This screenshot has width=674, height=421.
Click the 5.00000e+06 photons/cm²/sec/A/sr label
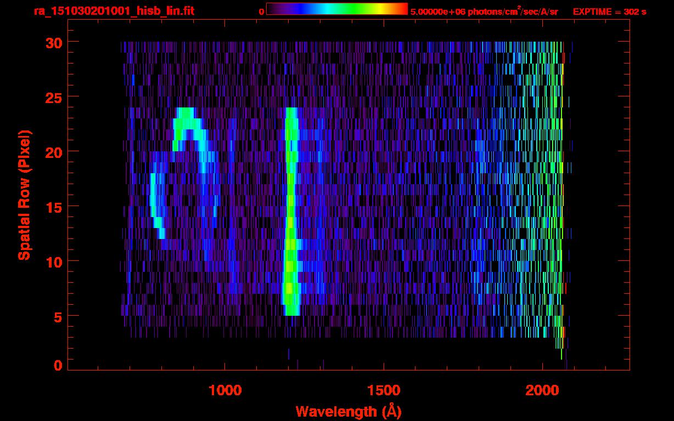tap(484, 11)
